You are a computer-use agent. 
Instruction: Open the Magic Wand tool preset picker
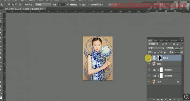pyautogui.click(x=2, y=5)
